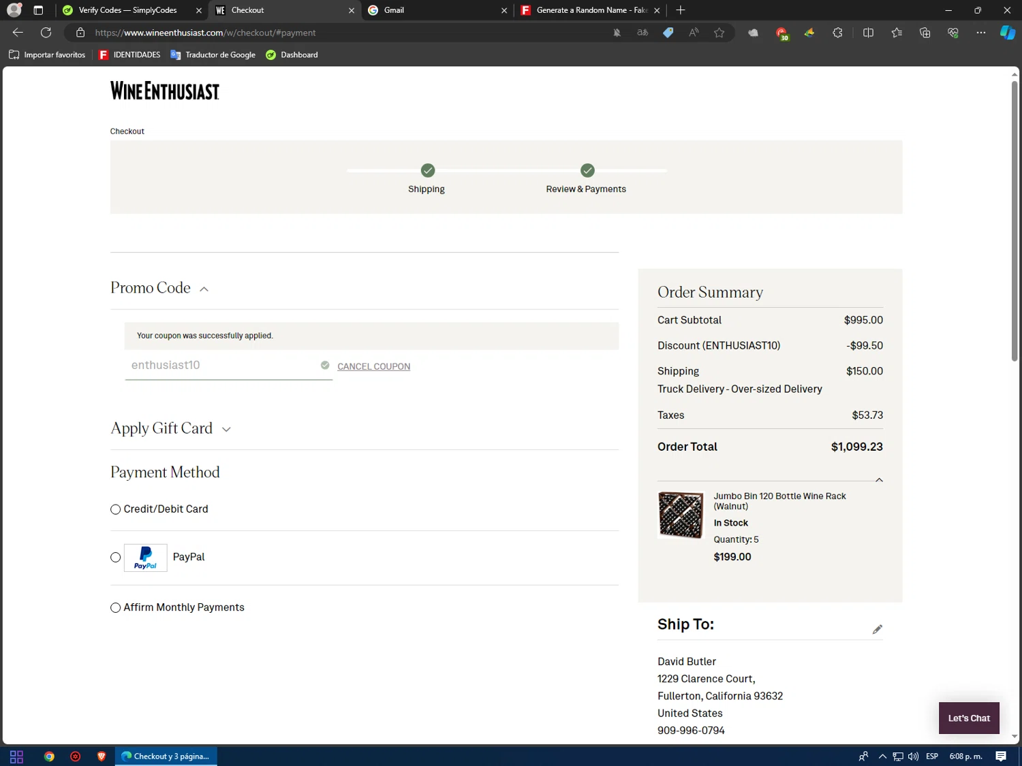Activate the Read aloud icon
Viewport: 1022px width, 766px height.
694,33
